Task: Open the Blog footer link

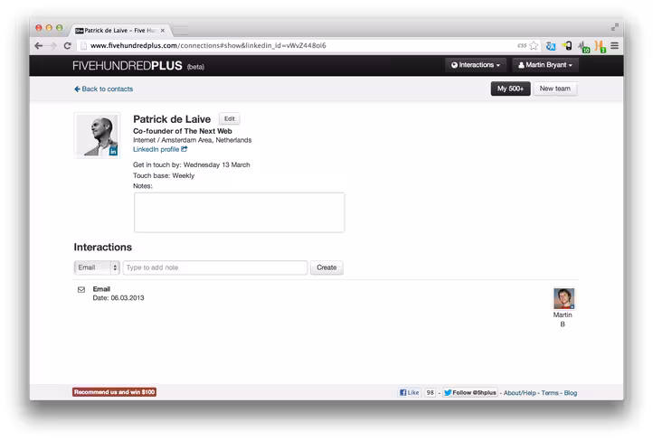Action: [571, 393]
